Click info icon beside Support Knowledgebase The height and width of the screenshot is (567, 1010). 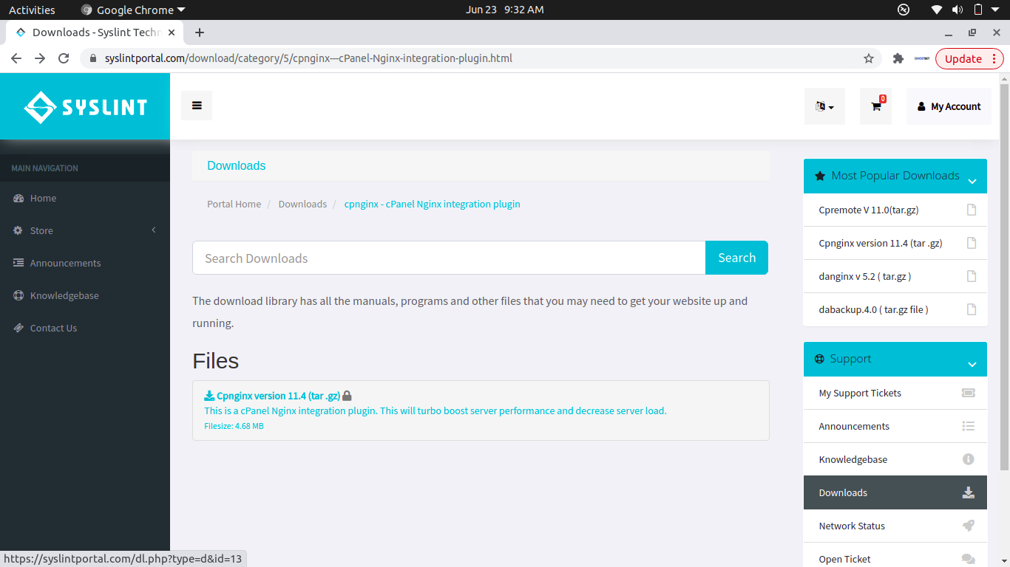tap(969, 459)
